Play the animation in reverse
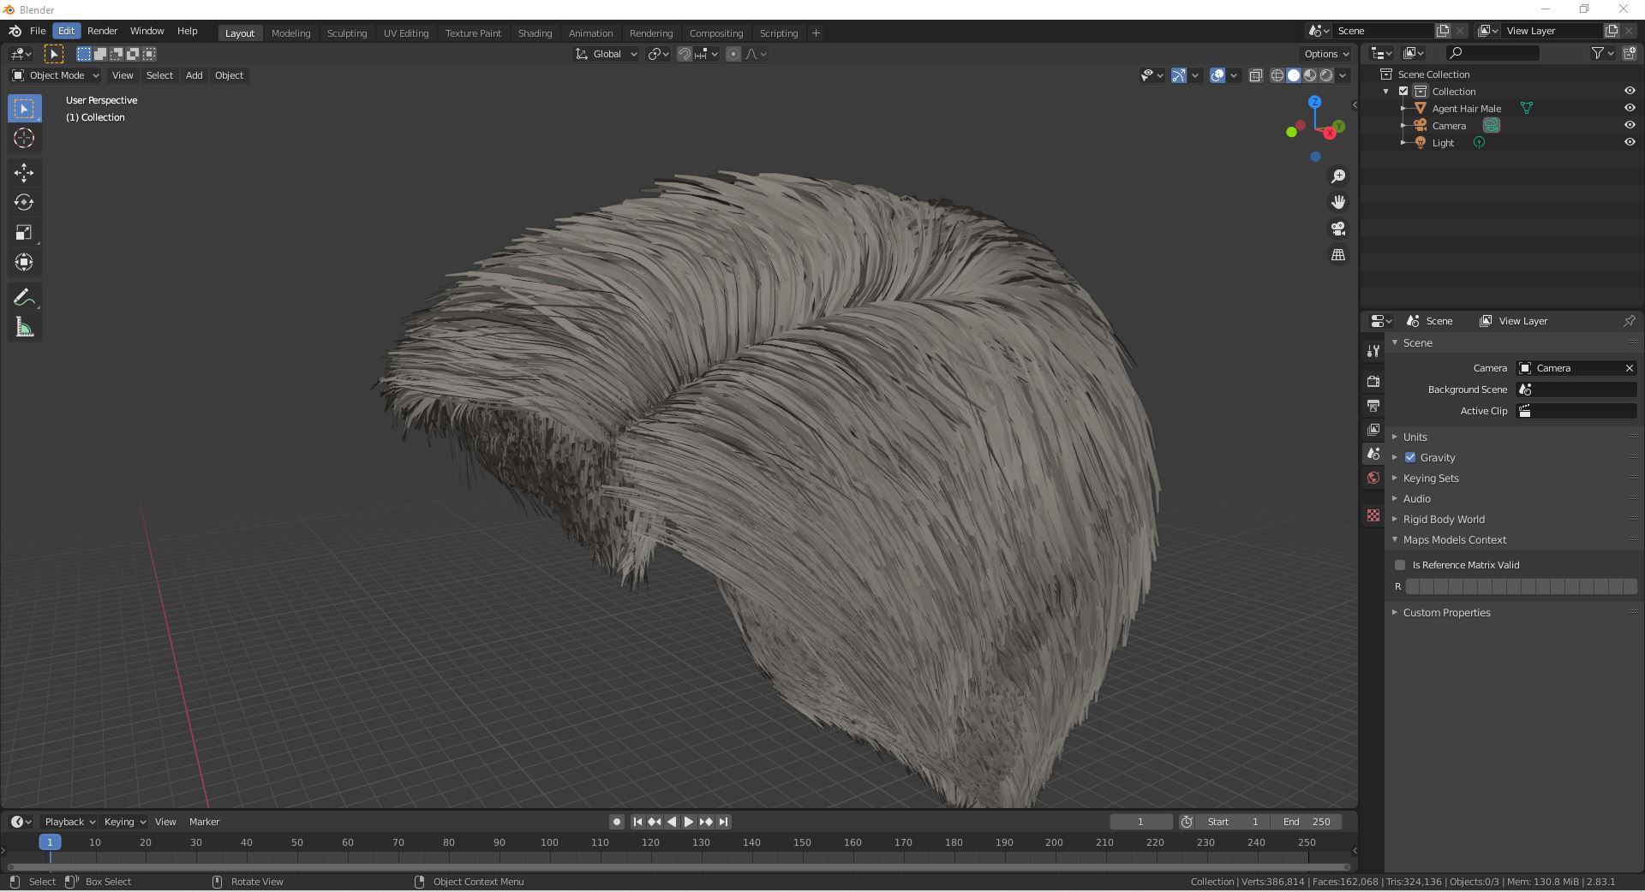The width and height of the screenshot is (1645, 892). (672, 822)
